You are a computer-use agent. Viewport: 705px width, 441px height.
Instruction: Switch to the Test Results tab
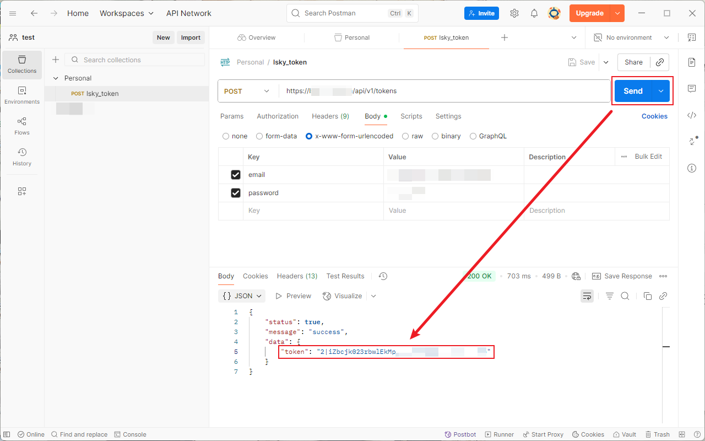(x=345, y=276)
